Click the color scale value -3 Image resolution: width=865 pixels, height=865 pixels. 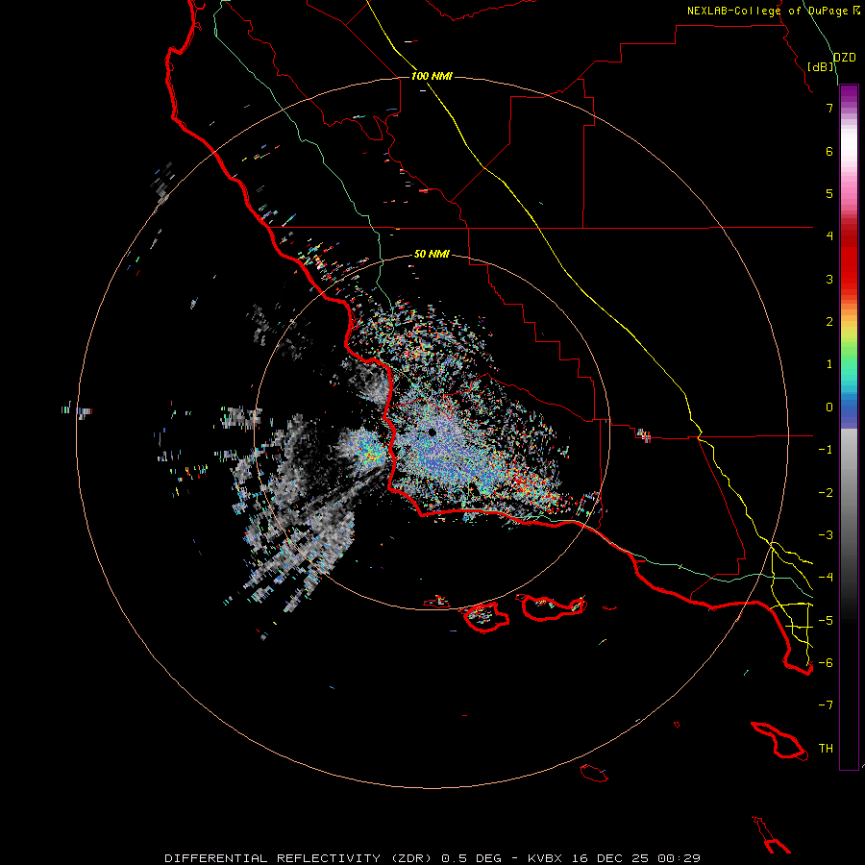[826, 535]
